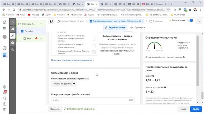Click the info icon next to Охват
204x114 pixels.
click(x=153, y=76)
